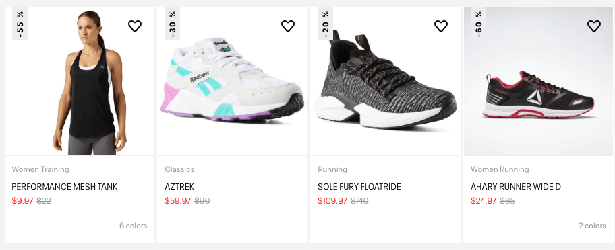The width and height of the screenshot is (615, 250).
Task: Open the AZTREK product link
Action: [x=179, y=187]
